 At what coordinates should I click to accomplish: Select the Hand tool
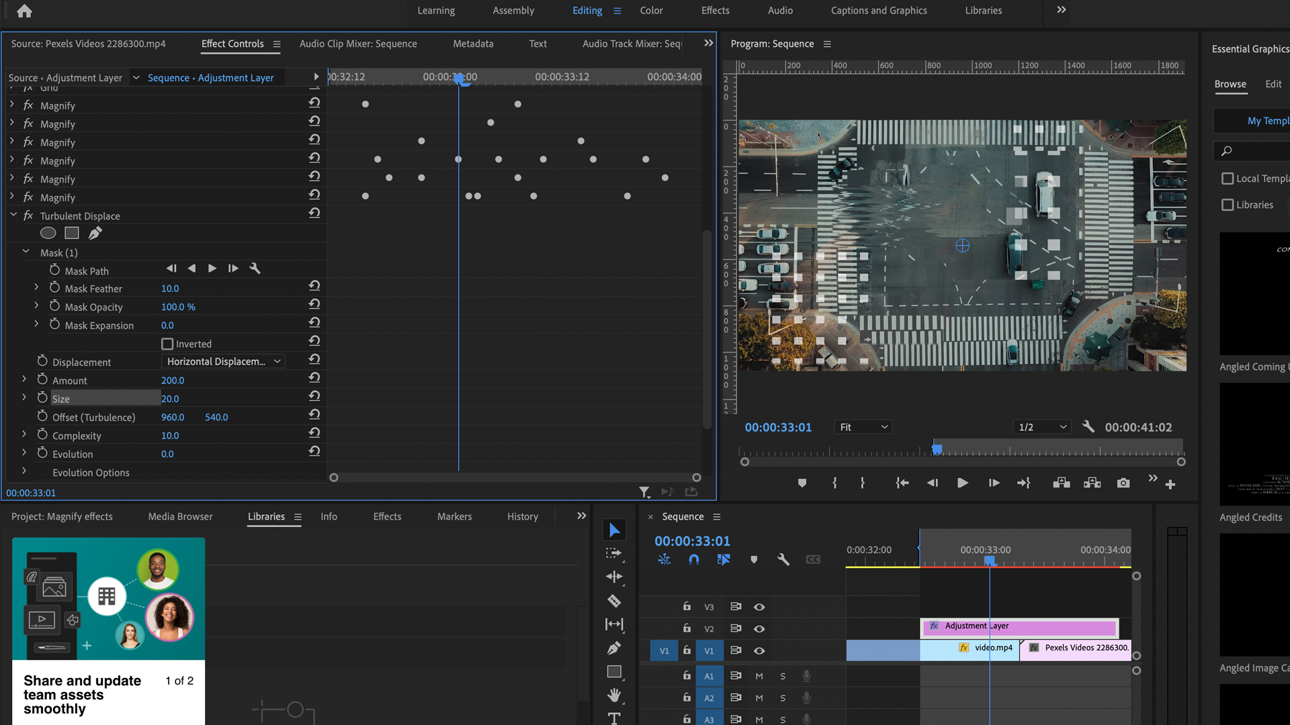click(614, 694)
